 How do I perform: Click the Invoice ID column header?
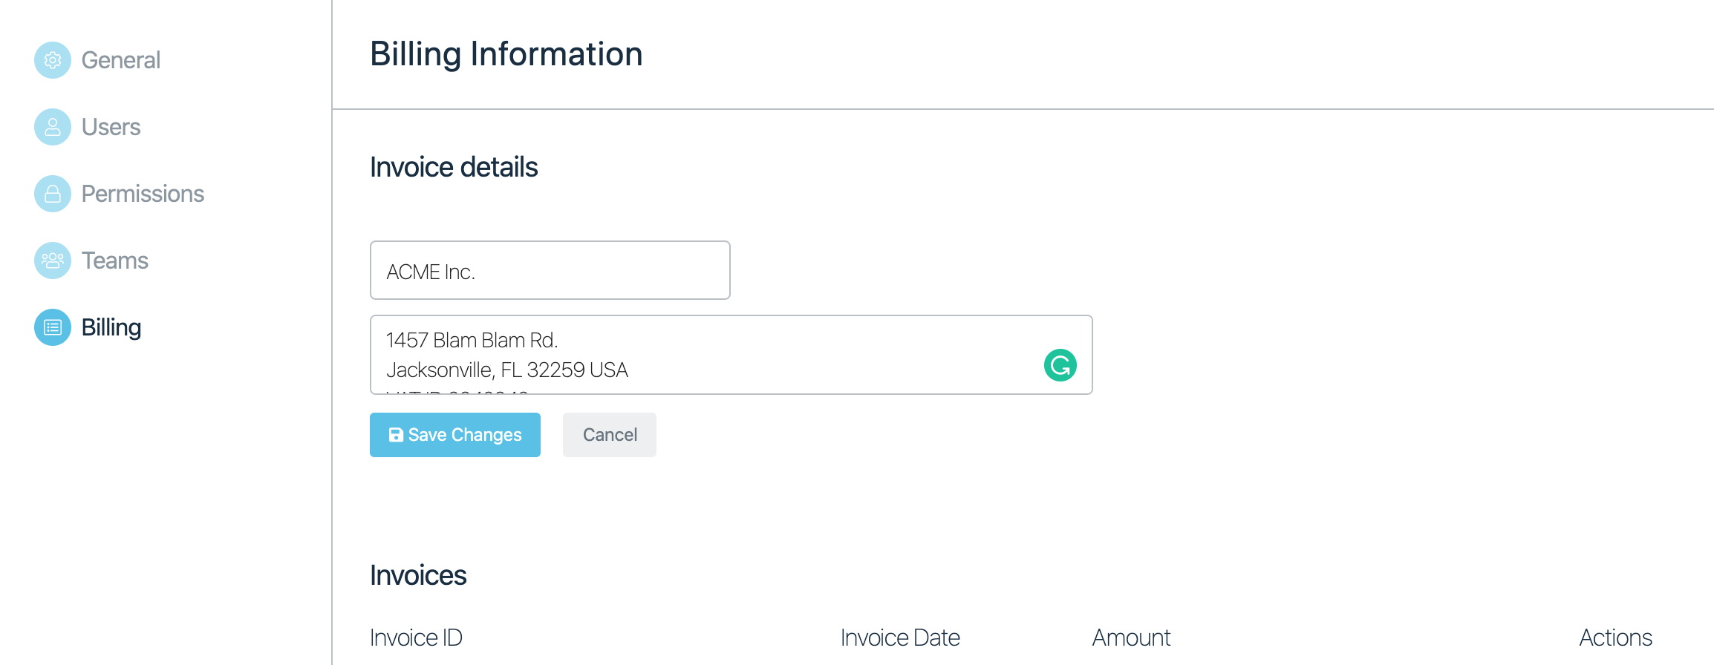click(x=416, y=638)
